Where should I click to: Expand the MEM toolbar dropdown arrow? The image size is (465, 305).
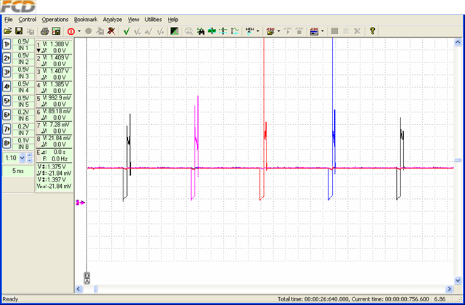[258, 30]
